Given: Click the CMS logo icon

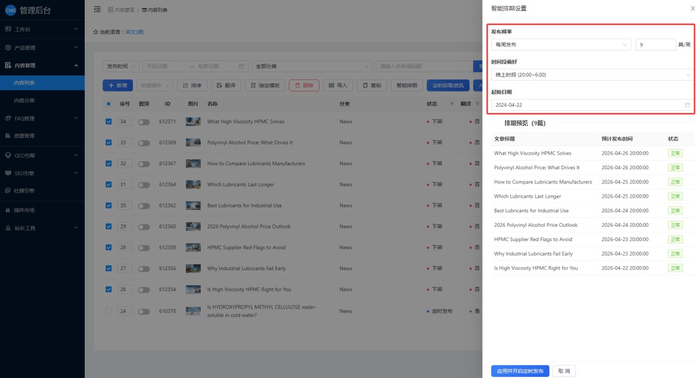Looking at the screenshot, I should [10, 10].
